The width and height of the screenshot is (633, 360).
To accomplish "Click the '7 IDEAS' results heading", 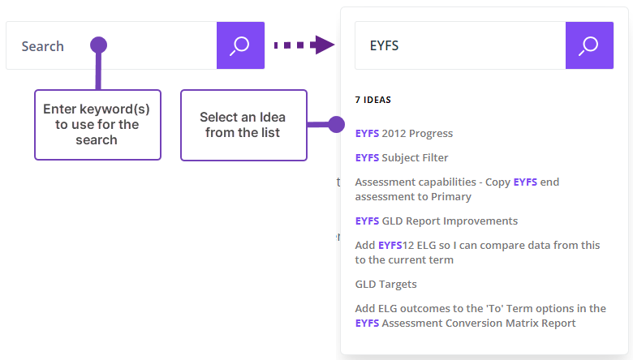I will pos(373,100).
